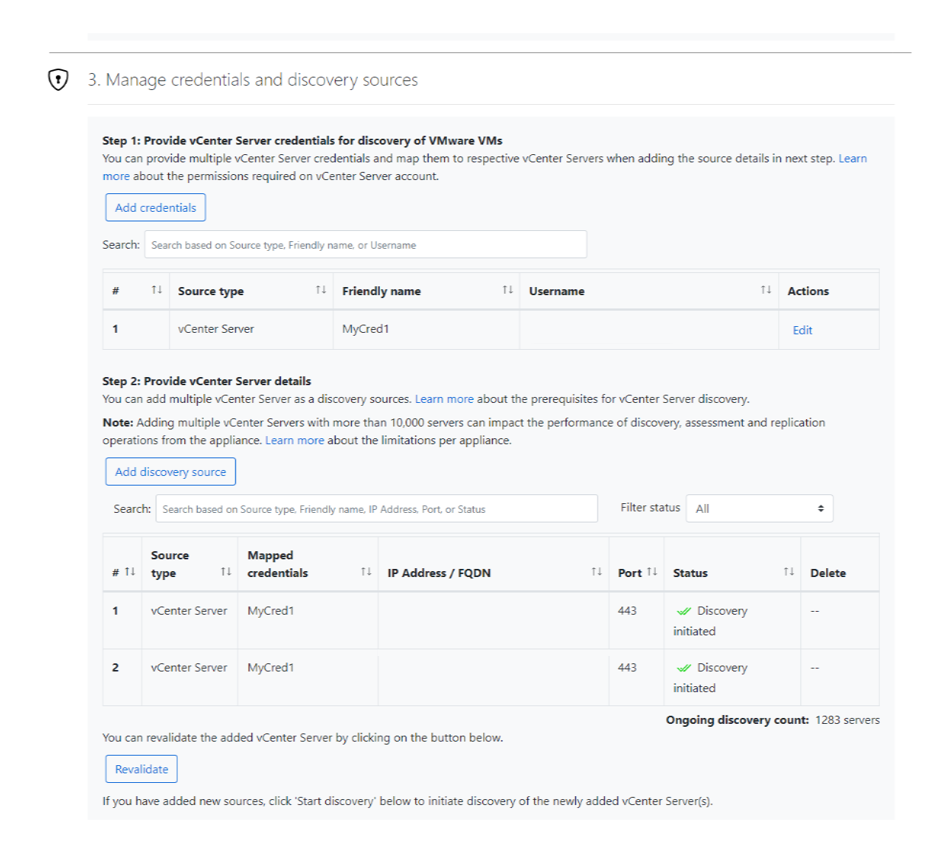
Task: Open Learn more about vCenter Server discovery prerequisites
Action: pos(445,398)
